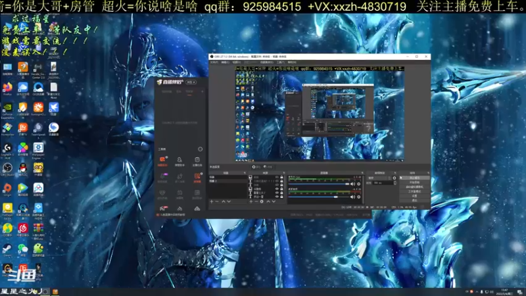
Task: Open QQ penguin desktop icon
Action: coord(23,169)
